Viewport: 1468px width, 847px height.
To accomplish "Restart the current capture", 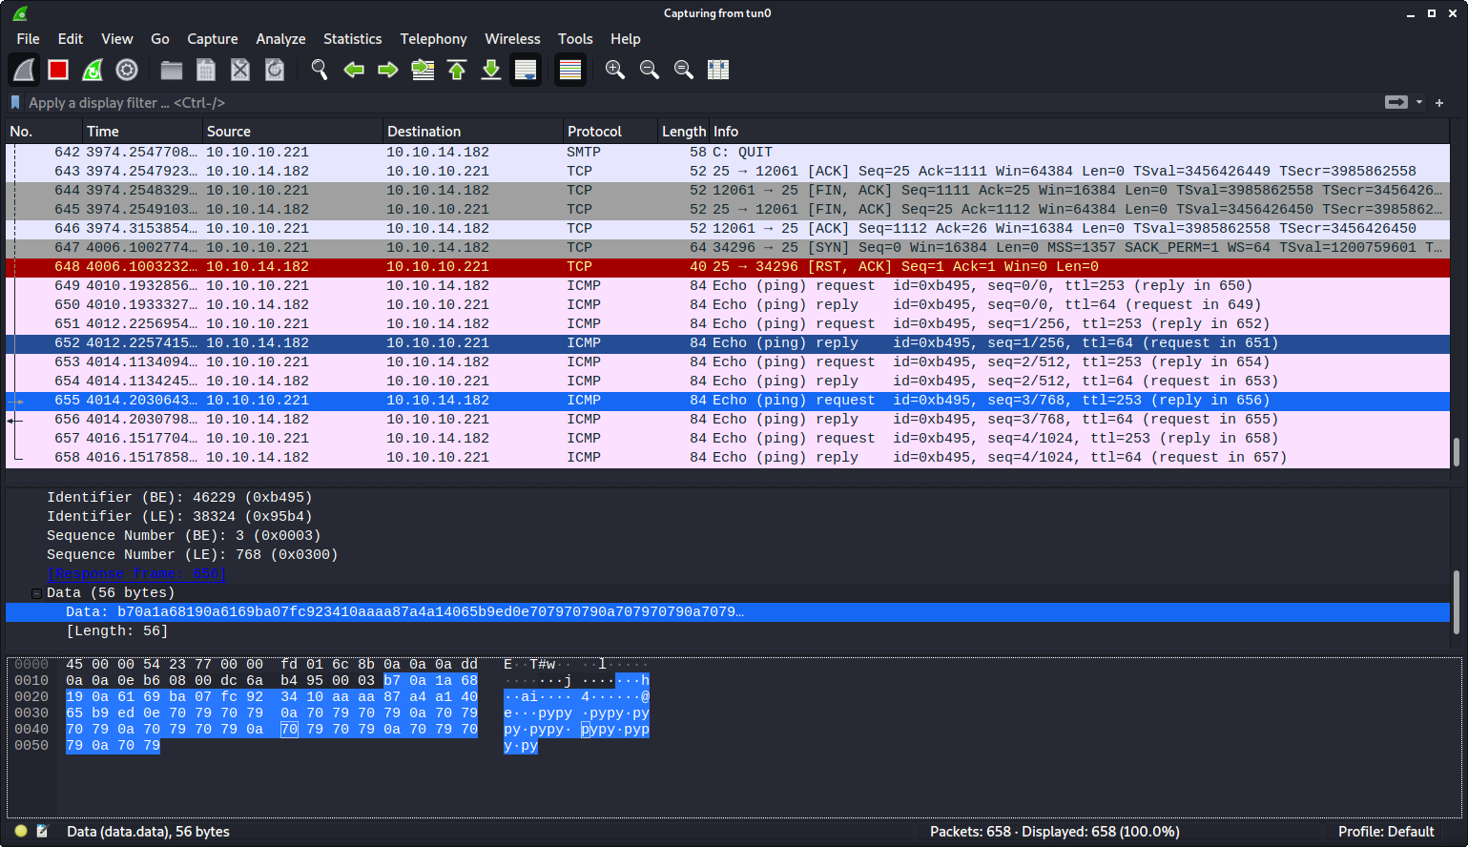I will [x=93, y=70].
